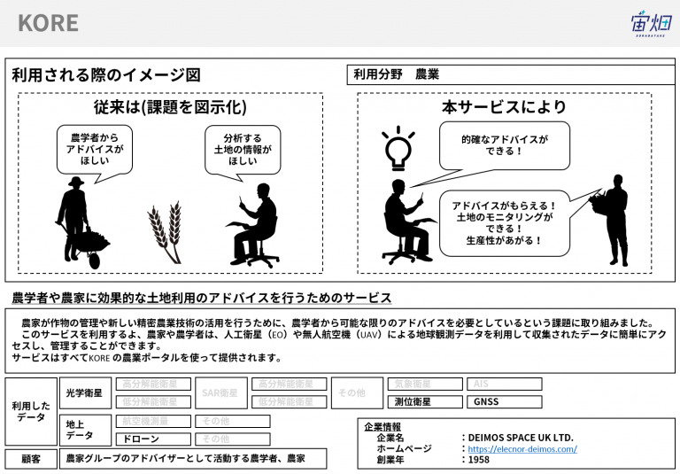Click the '利用される際のイメージ図' heading
This screenshot has width=680, height=474.
coord(106,75)
